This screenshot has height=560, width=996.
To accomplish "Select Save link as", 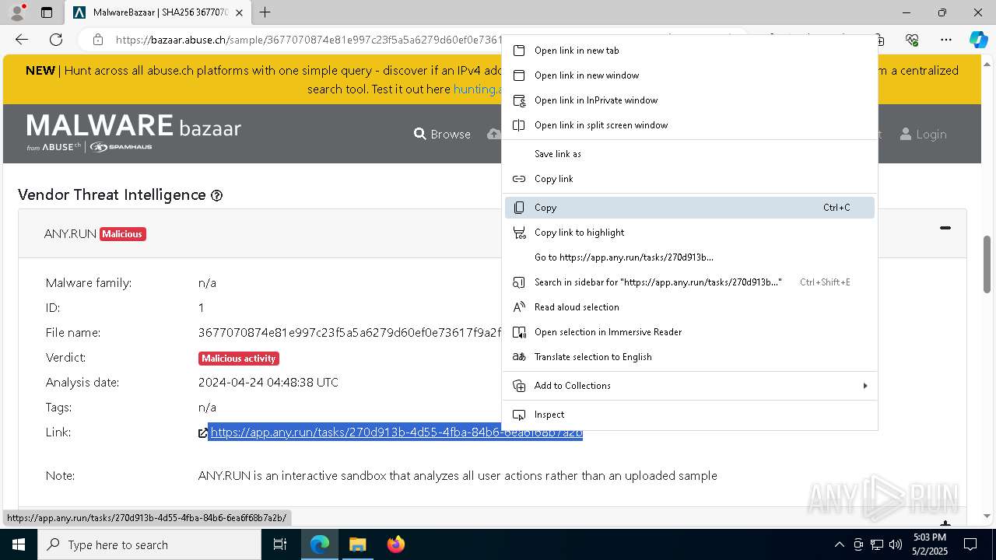I will [x=689, y=154].
